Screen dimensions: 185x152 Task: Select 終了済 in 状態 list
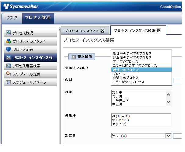139,96
